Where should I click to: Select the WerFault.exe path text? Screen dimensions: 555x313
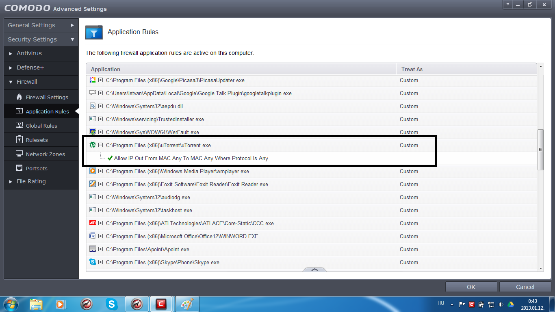coord(152,132)
